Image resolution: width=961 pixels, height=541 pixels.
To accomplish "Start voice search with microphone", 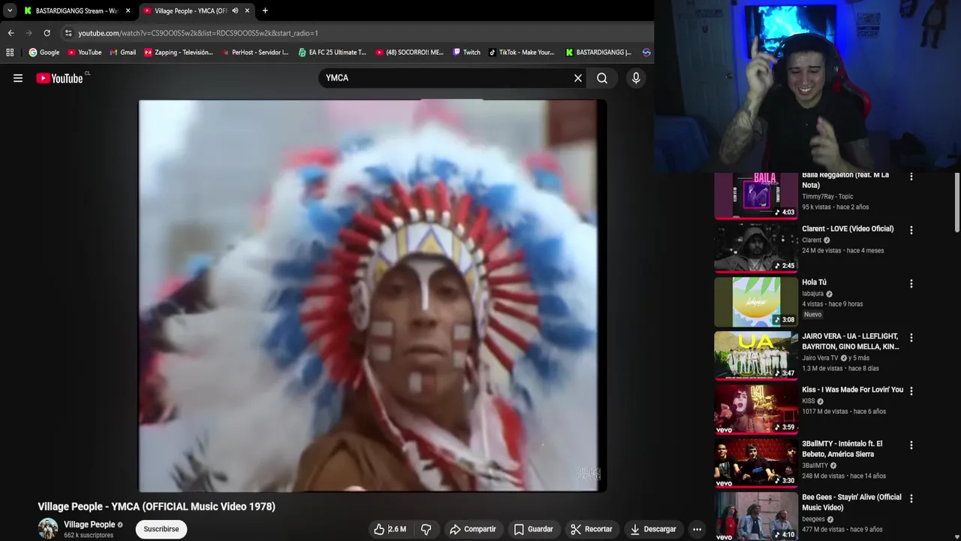I will 636,78.
